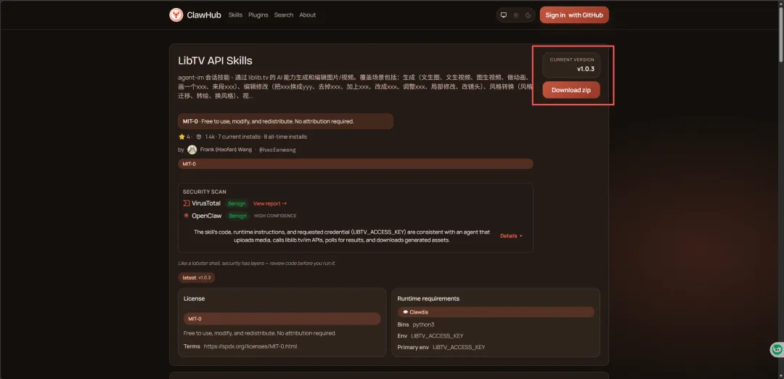784x379 pixels.
Task: View the VirusTotal report
Action: (270, 203)
